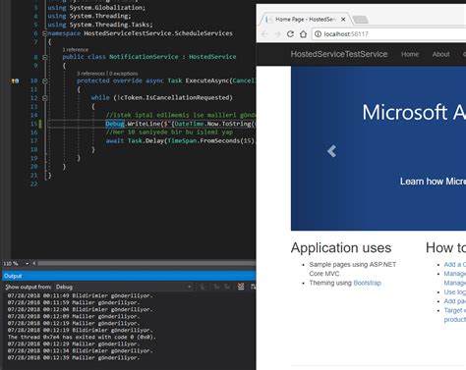Screen dimensions: 466x370
Task: Collapse the NotificationService class at line 8
Action: point(45,57)
